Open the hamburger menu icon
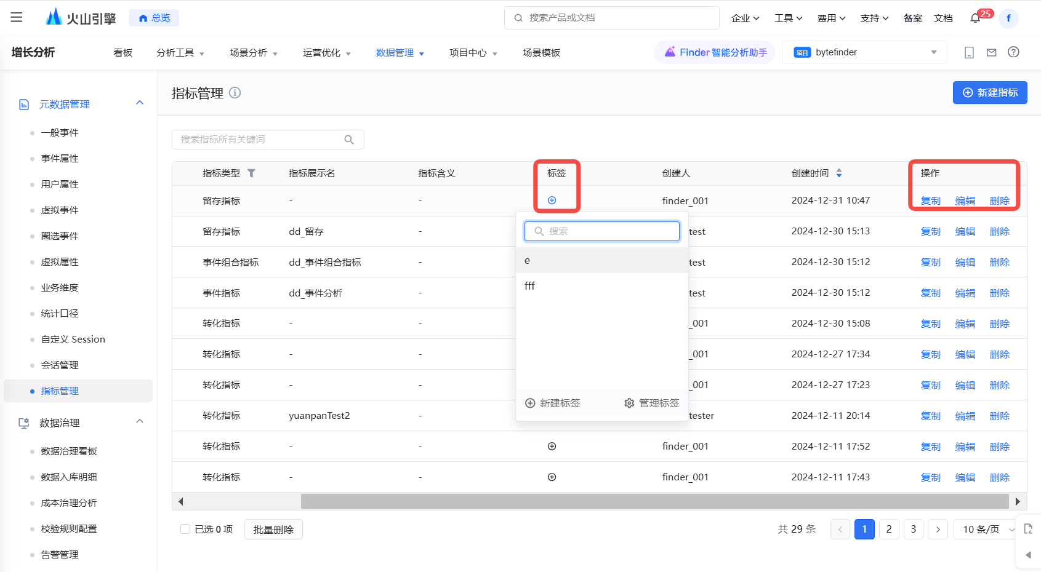1041x572 pixels. tap(17, 17)
